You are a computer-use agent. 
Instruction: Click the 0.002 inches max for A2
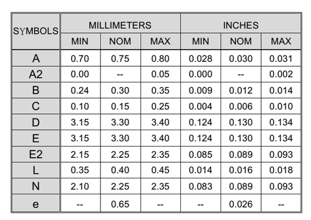(x=281, y=74)
